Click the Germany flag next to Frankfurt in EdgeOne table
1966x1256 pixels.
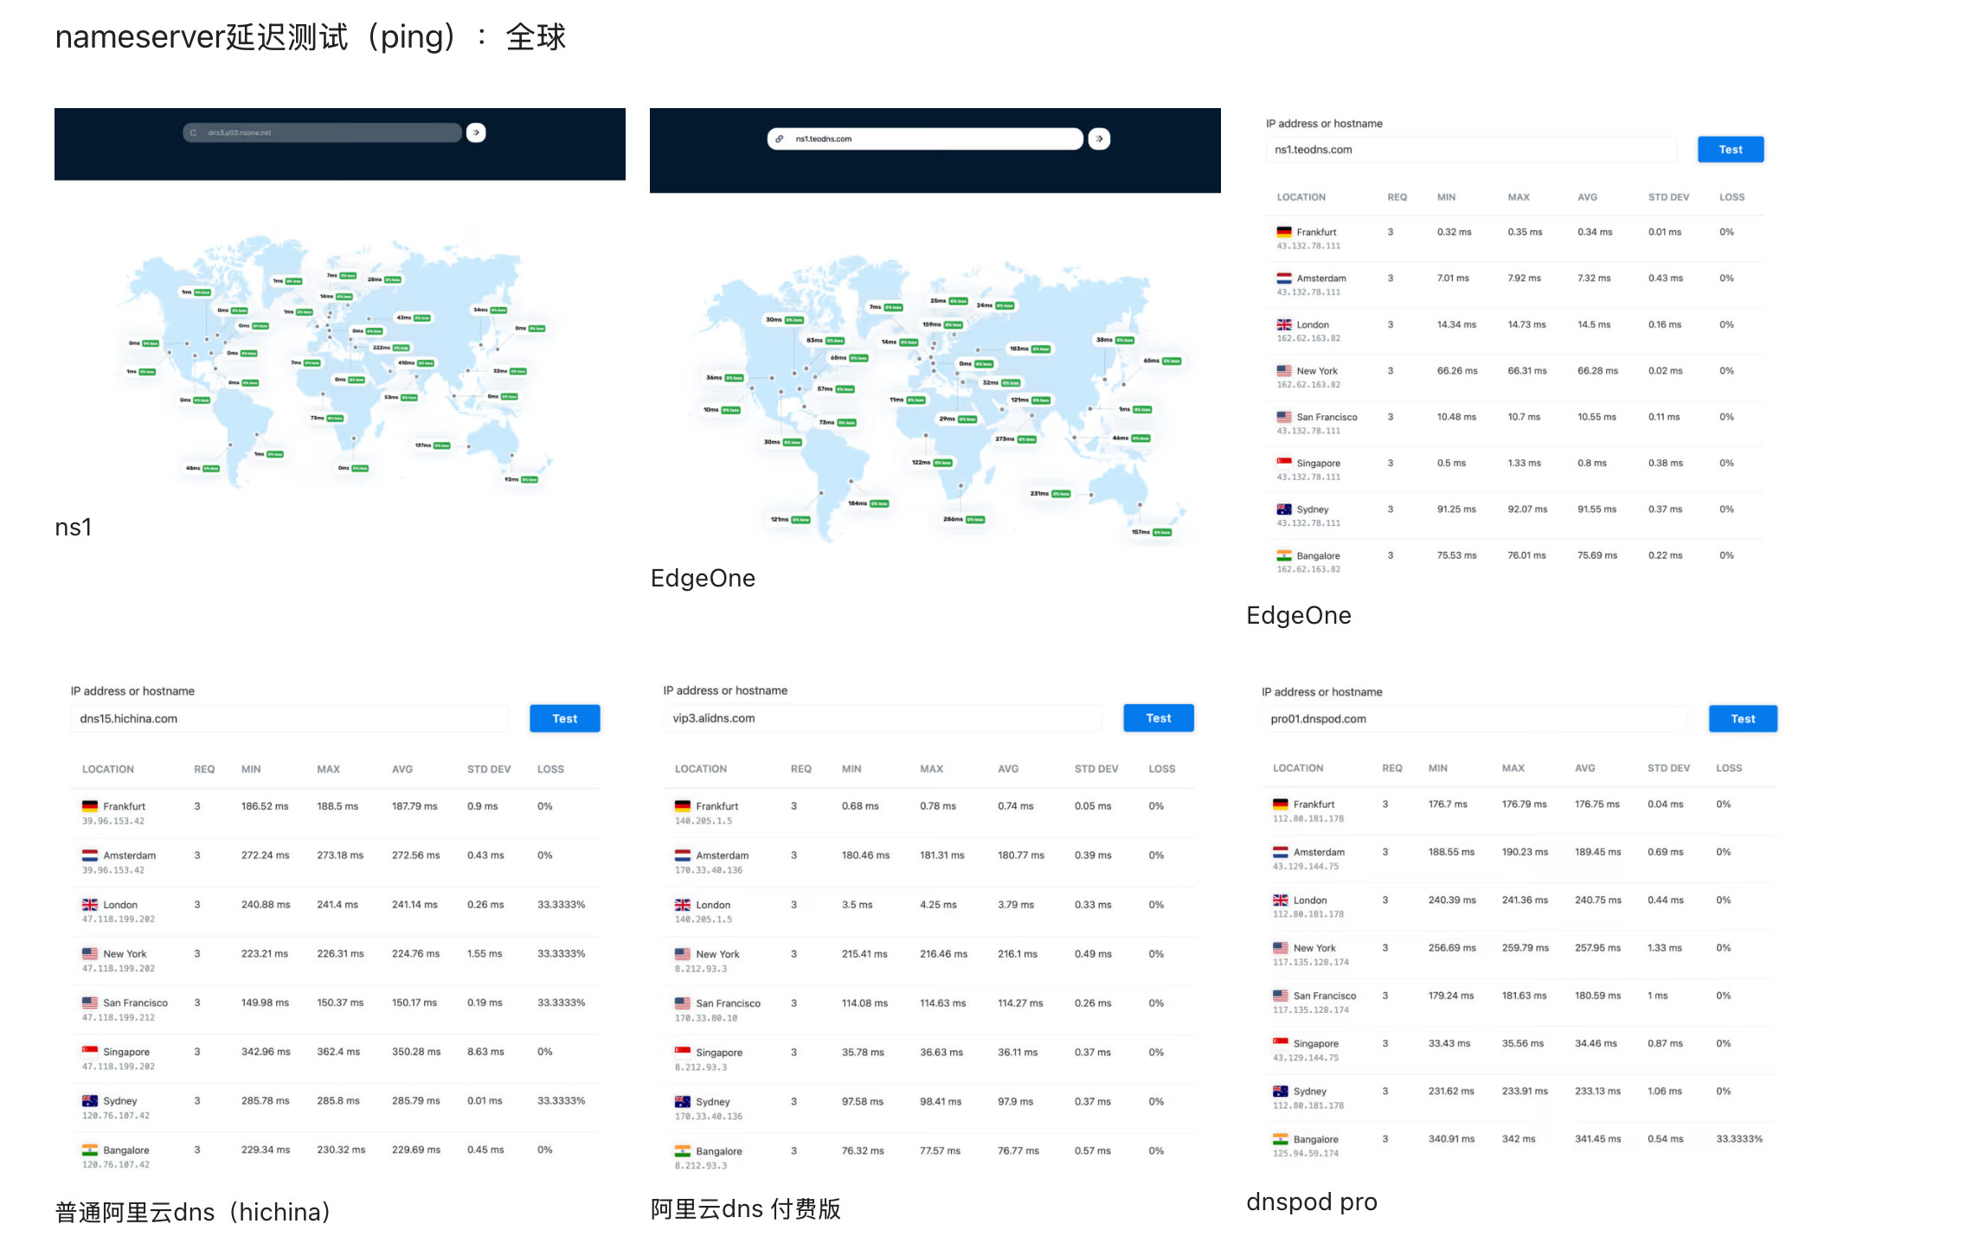point(1284,232)
